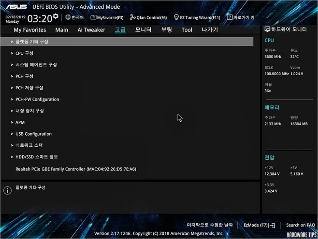Image resolution: width=318 pixels, height=239 pixels.
Task: Click the 100.0000 MHz BCLK value
Action: 277,74
